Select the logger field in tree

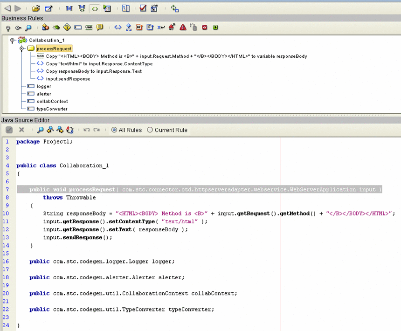point(44,86)
